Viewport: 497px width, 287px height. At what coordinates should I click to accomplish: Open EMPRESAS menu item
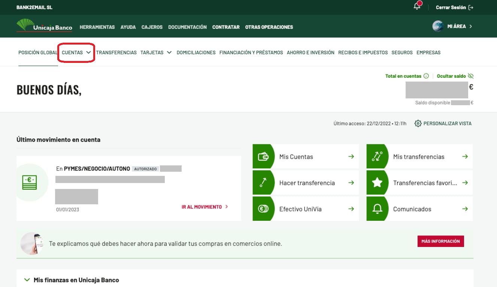click(428, 53)
